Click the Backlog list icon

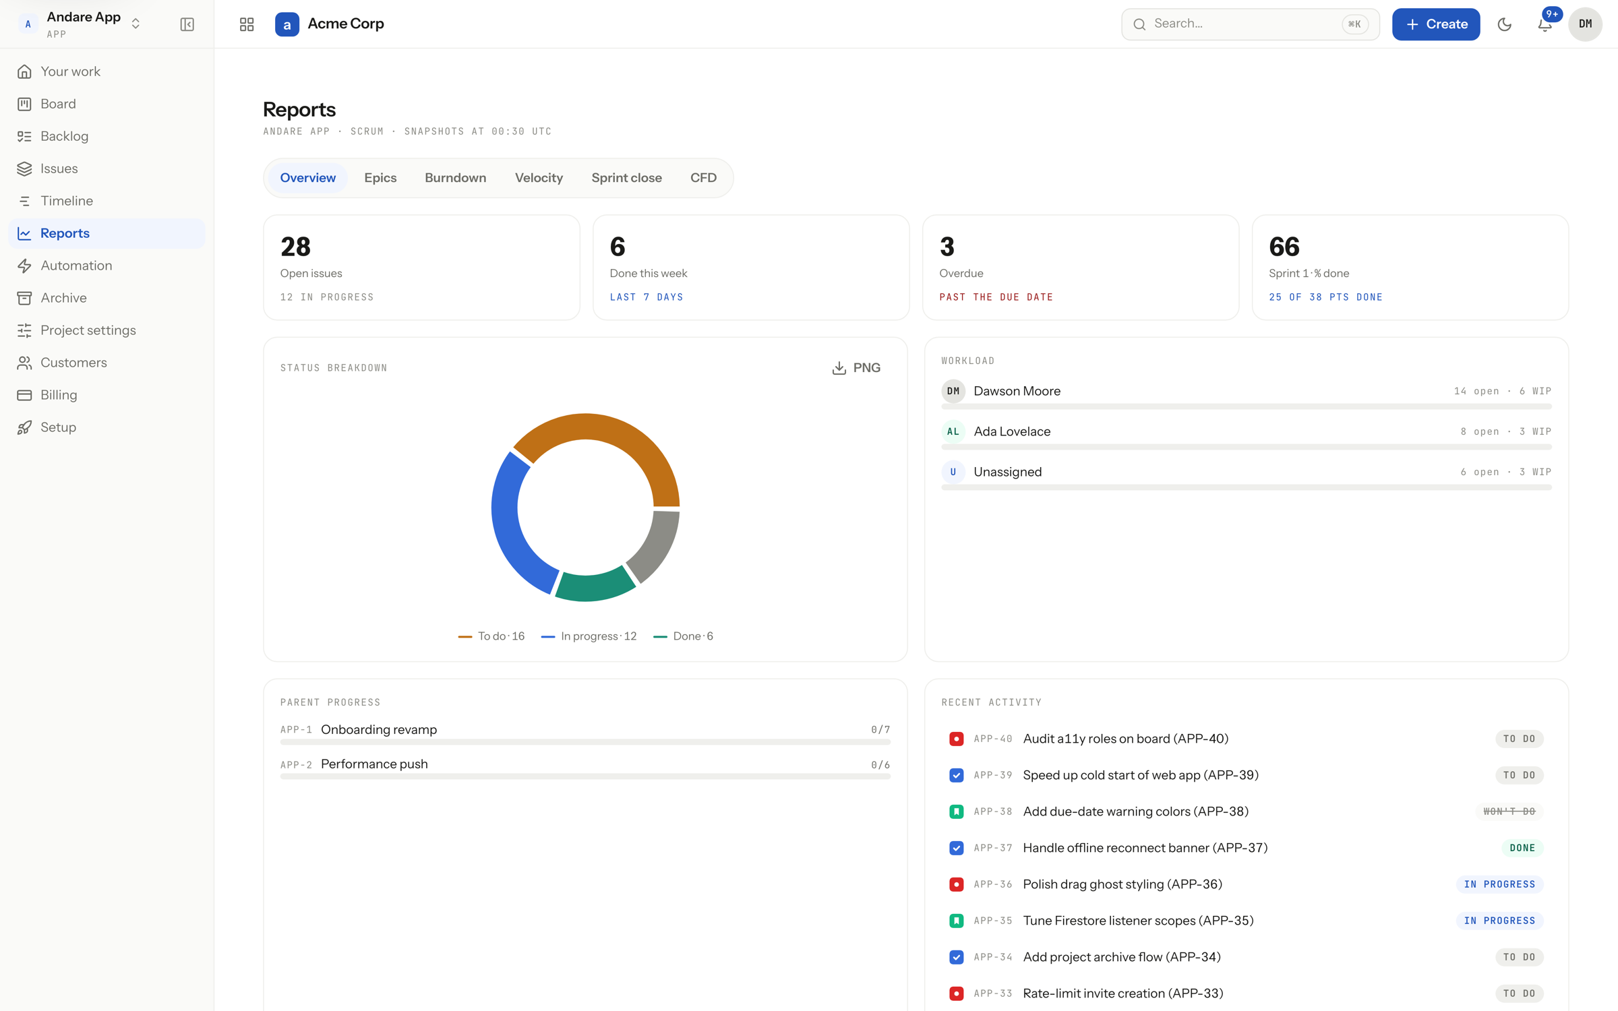(24, 136)
